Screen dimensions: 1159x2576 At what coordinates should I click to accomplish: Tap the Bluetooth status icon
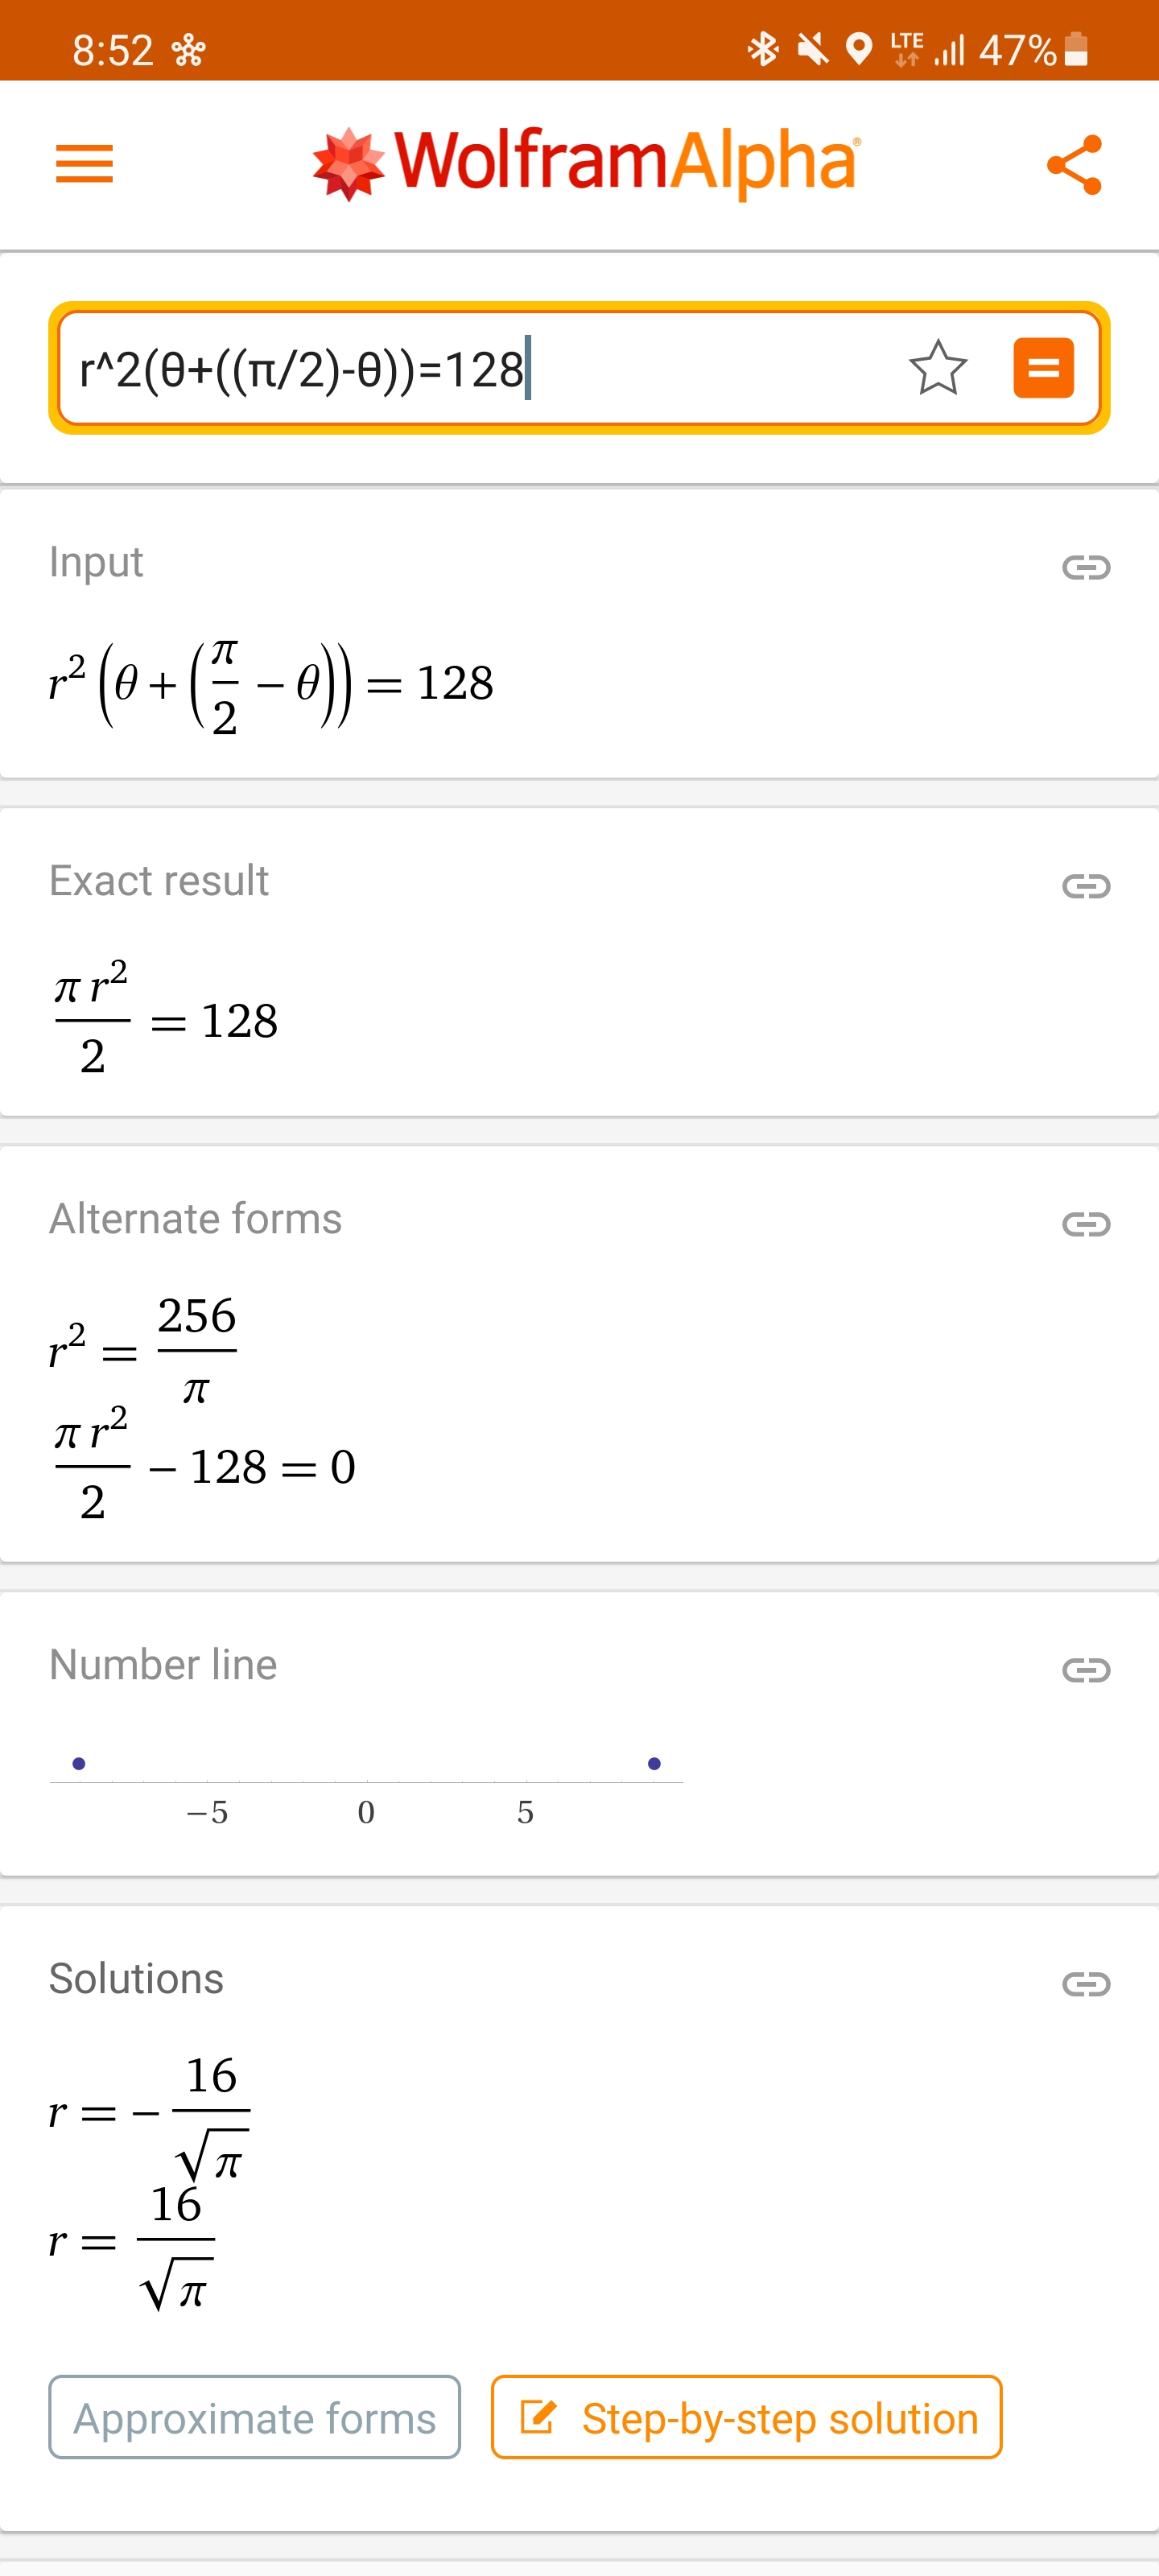[x=763, y=49]
